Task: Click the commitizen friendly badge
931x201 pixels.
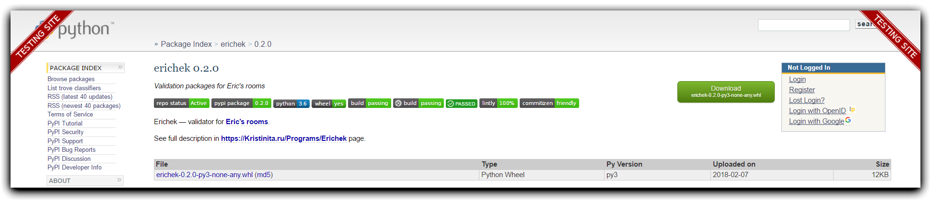Action: click(549, 103)
